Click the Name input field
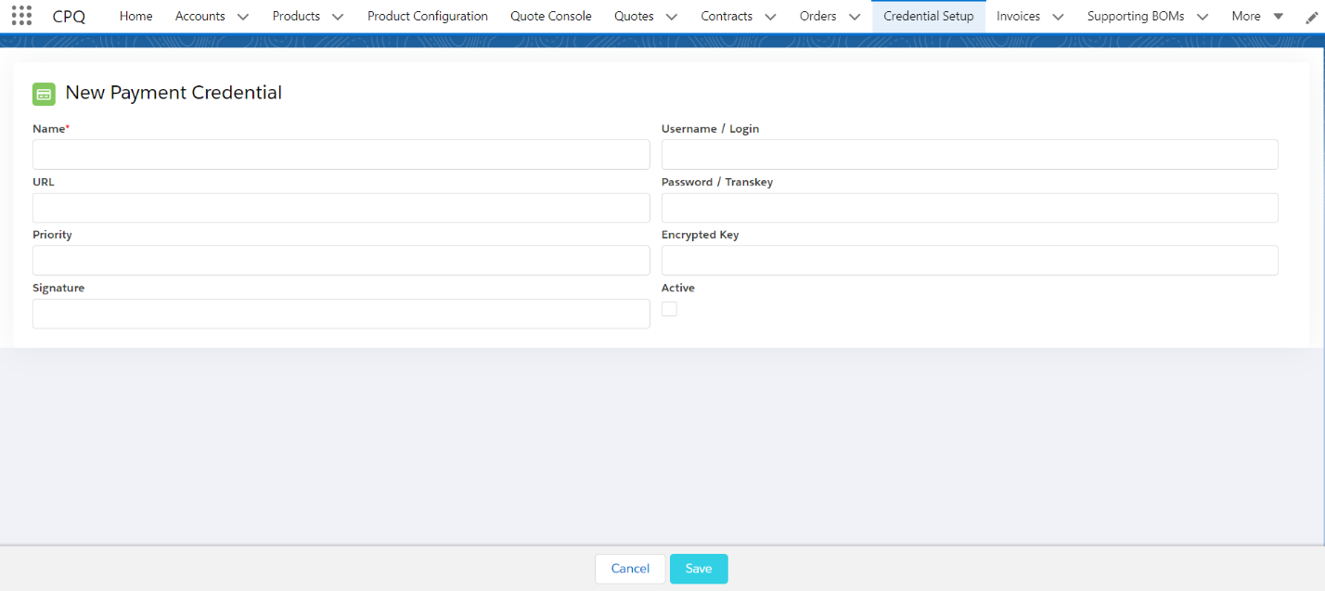The image size is (1325, 591). coord(341,154)
